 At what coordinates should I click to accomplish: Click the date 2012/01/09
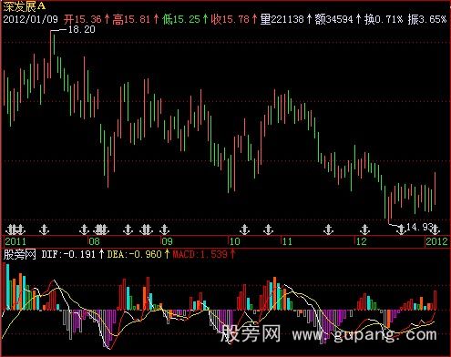coord(30,19)
